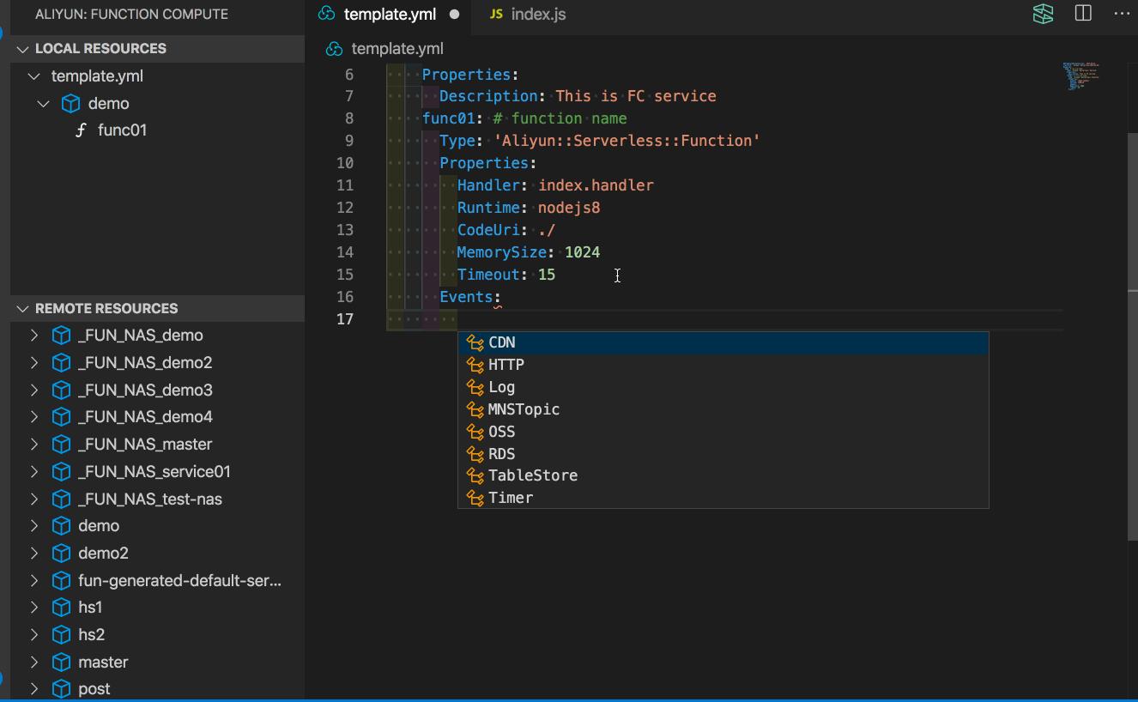Expand the post remote service

pyautogui.click(x=33, y=688)
